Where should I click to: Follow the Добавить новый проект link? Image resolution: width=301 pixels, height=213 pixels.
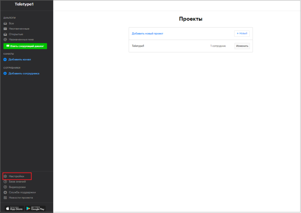(x=147, y=33)
